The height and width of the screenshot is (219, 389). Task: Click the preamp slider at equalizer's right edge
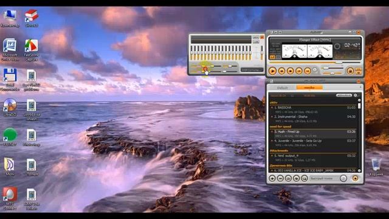pos(262,53)
